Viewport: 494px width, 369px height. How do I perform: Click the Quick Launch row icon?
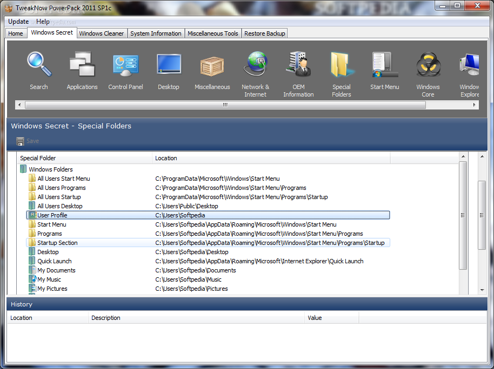click(32, 261)
